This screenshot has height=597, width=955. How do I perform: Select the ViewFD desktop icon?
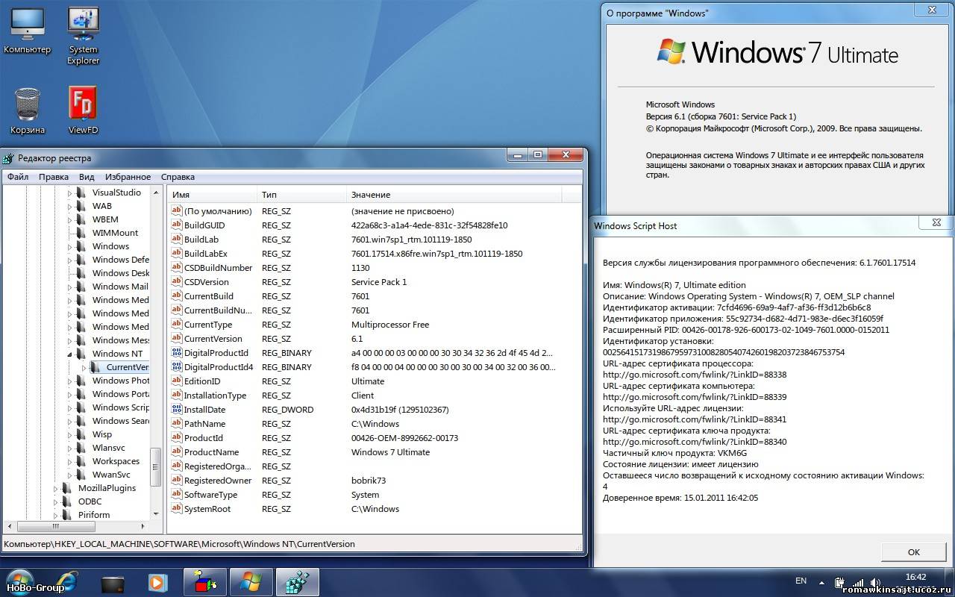coord(83,110)
